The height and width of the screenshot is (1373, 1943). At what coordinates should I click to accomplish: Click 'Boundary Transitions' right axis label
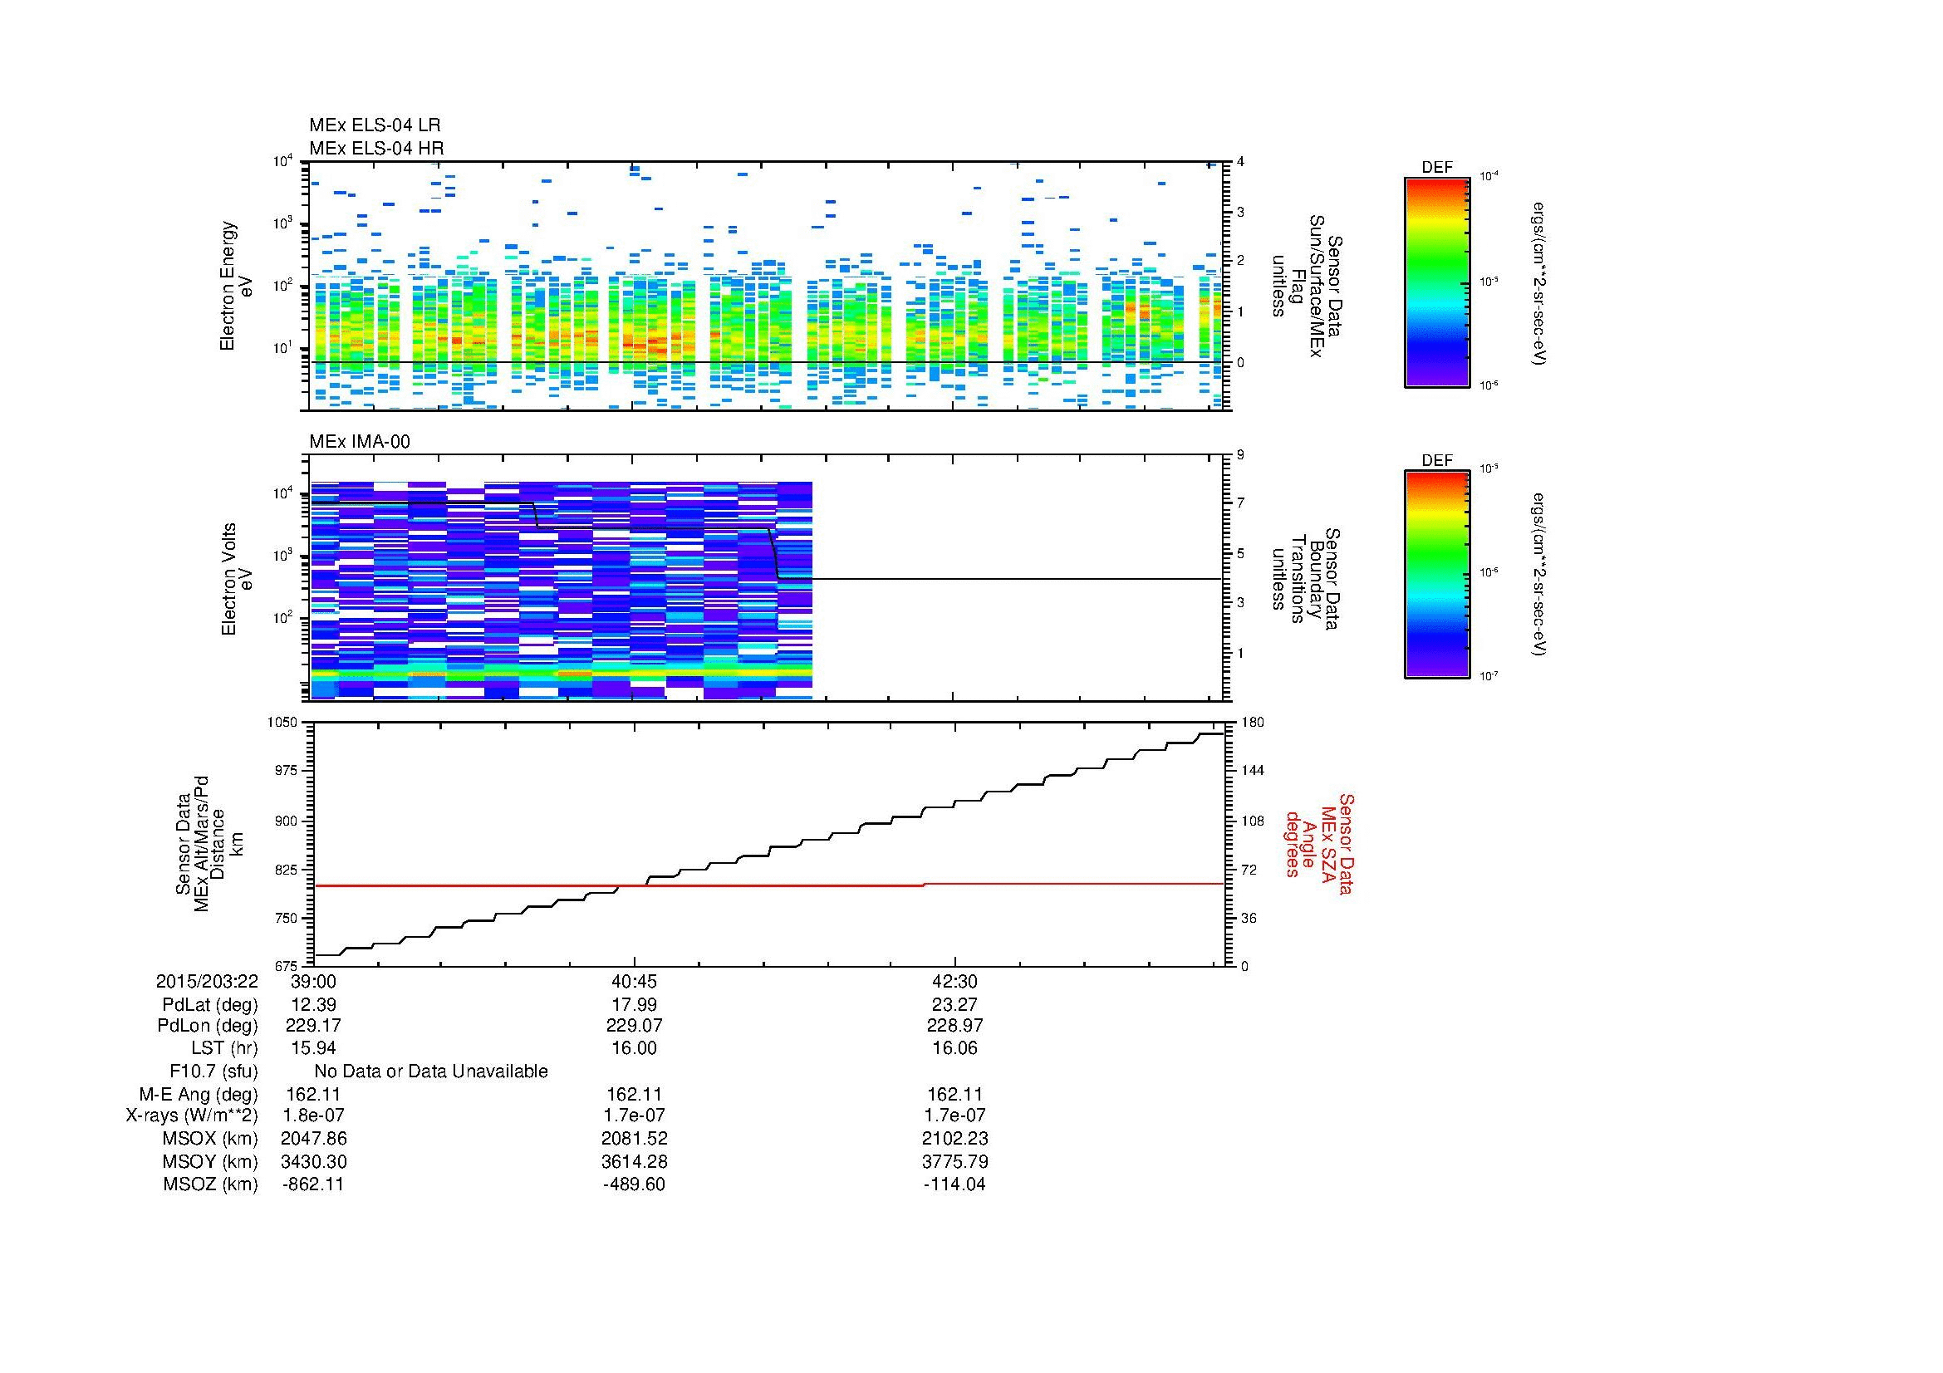tap(1307, 580)
